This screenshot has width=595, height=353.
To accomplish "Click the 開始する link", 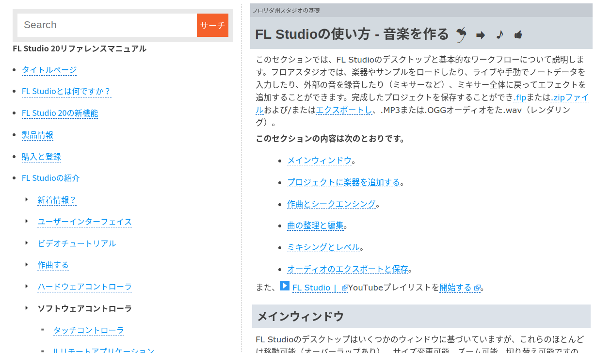I will pos(460,288).
